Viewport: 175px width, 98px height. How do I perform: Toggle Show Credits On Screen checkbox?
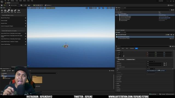coord(147,67)
